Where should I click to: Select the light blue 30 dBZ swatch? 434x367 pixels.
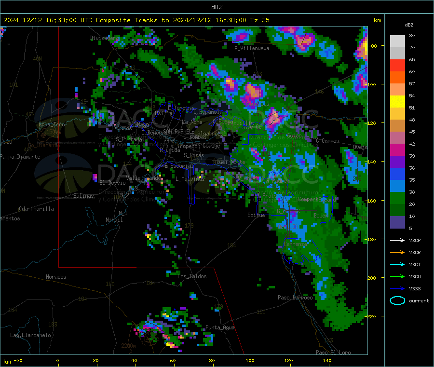coord(397,186)
